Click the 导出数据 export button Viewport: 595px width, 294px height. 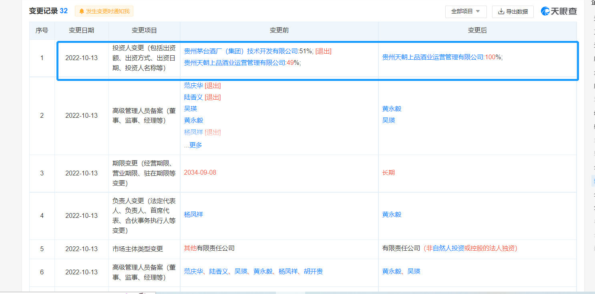[513, 12]
